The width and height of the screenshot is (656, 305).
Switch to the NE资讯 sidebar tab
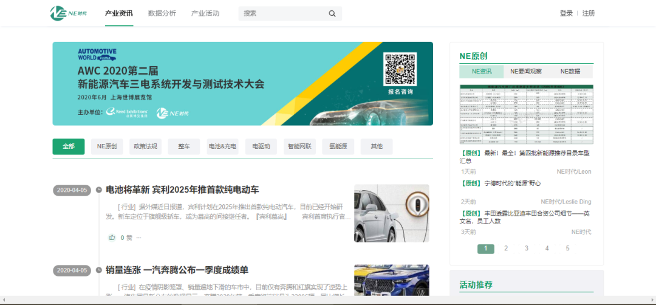pyautogui.click(x=482, y=72)
